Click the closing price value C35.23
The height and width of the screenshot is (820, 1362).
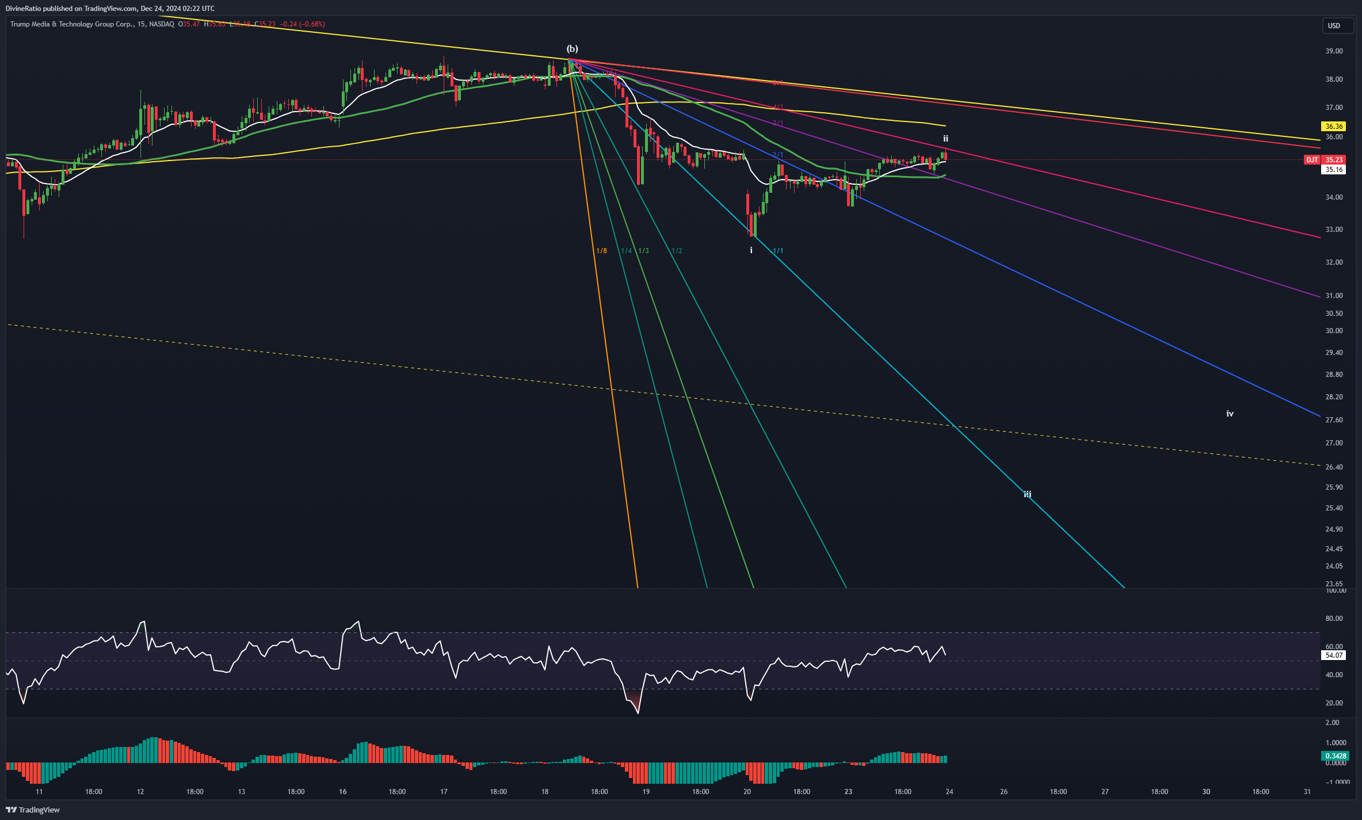(x=265, y=24)
